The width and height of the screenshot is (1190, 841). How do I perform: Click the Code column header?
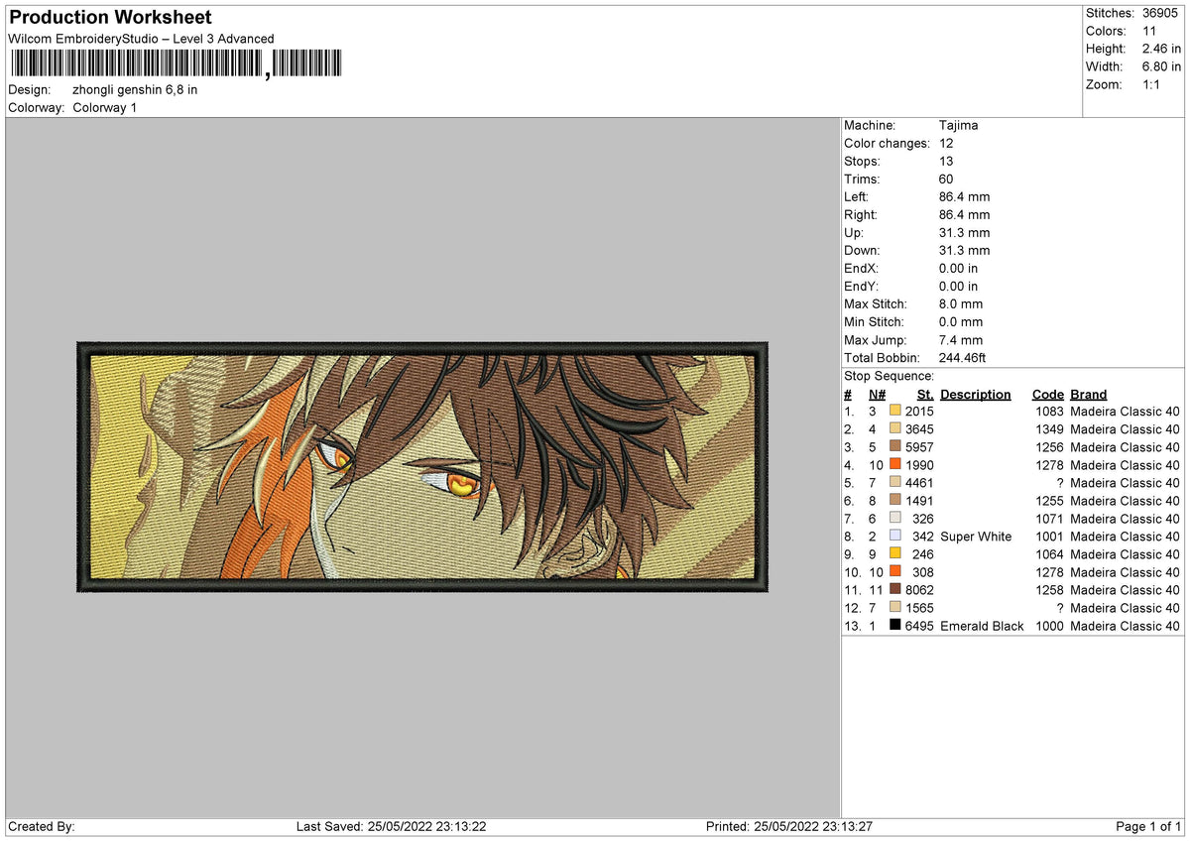coord(1047,395)
